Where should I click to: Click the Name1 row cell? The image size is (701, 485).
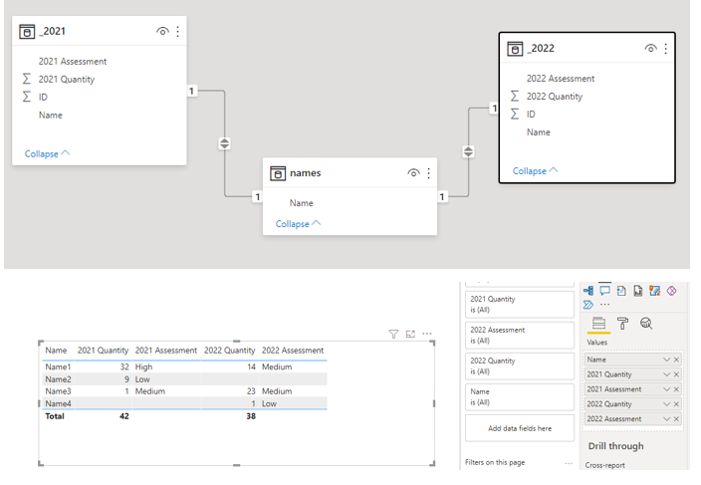(x=58, y=367)
